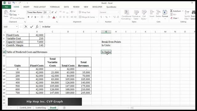The height and width of the screenshot is (111, 197).
Task: Click formula bar text In Dollar
Action: tap(46, 27)
